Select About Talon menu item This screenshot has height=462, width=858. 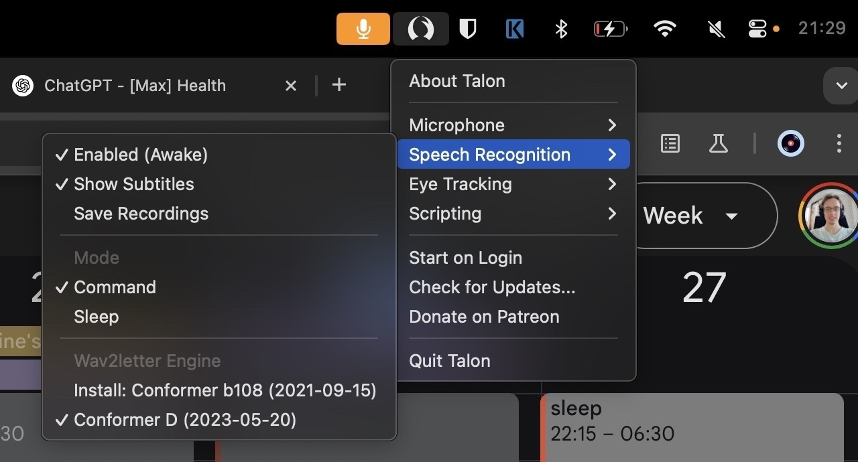pos(514,81)
